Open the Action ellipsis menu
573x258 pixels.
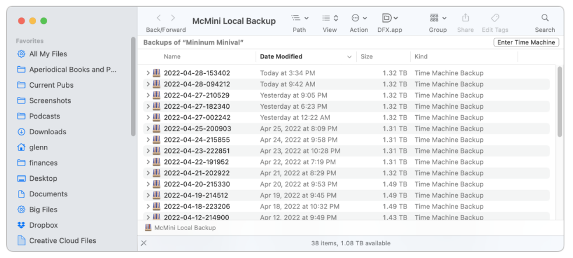pos(358,18)
